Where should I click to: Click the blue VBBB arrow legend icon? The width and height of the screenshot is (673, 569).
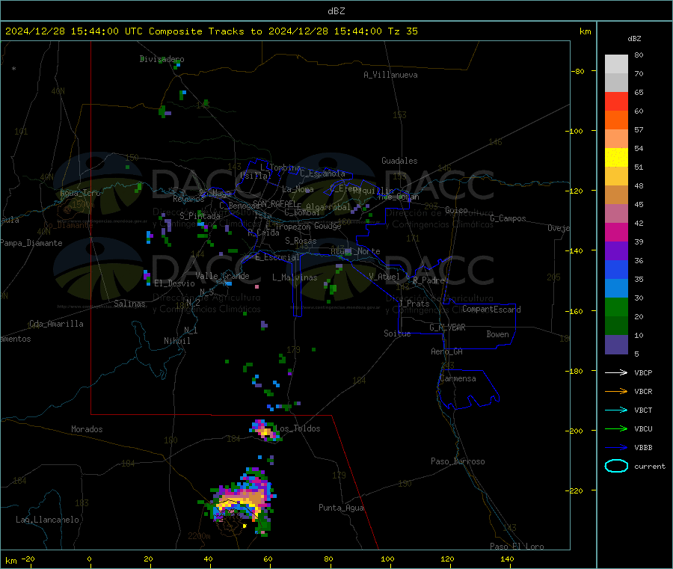(616, 448)
